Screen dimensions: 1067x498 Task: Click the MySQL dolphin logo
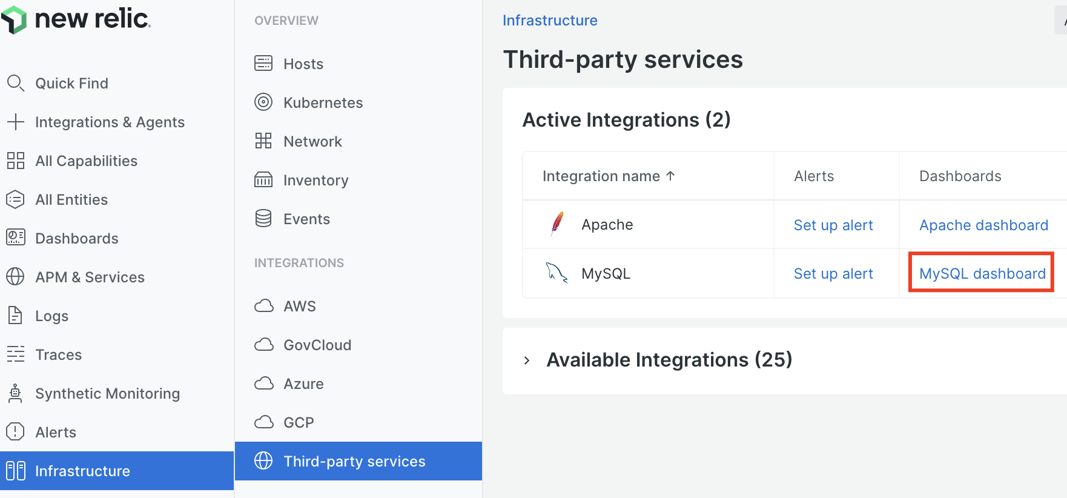pyautogui.click(x=557, y=273)
